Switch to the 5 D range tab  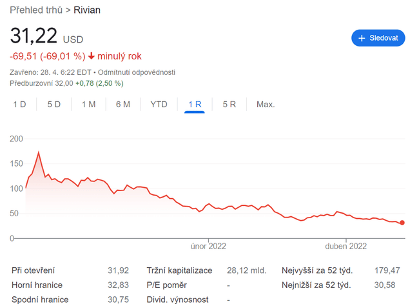[x=54, y=104]
